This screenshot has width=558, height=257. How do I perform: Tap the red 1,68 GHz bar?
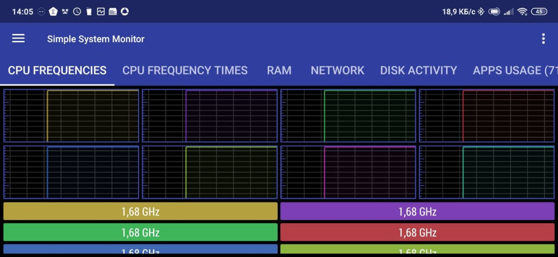pos(418,232)
